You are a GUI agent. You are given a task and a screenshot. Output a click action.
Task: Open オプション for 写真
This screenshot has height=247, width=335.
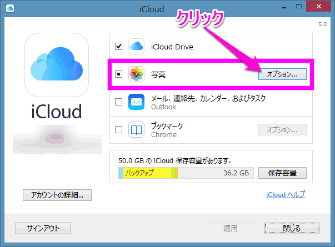tap(282, 74)
